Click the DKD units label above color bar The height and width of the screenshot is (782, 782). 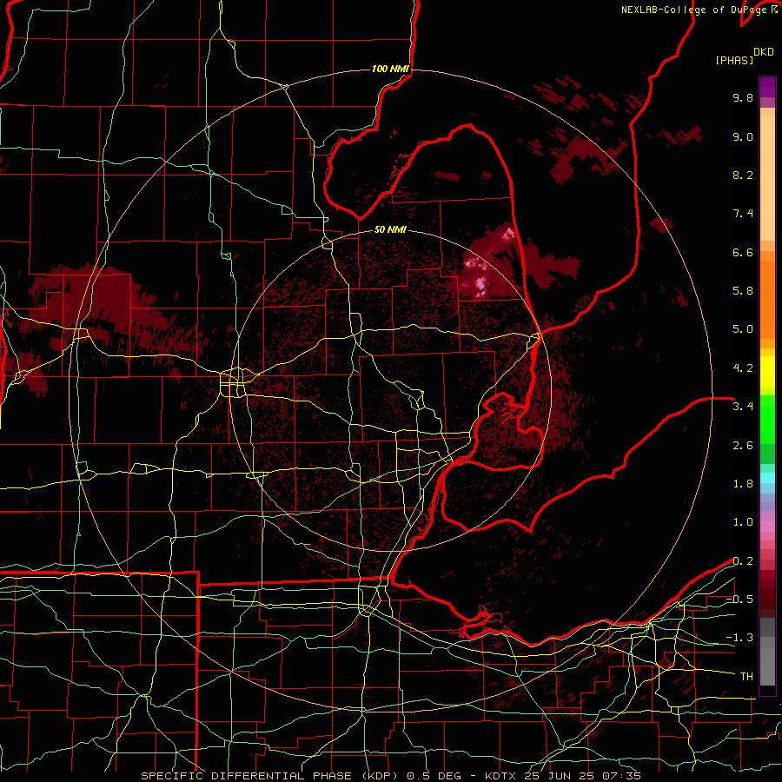click(764, 52)
